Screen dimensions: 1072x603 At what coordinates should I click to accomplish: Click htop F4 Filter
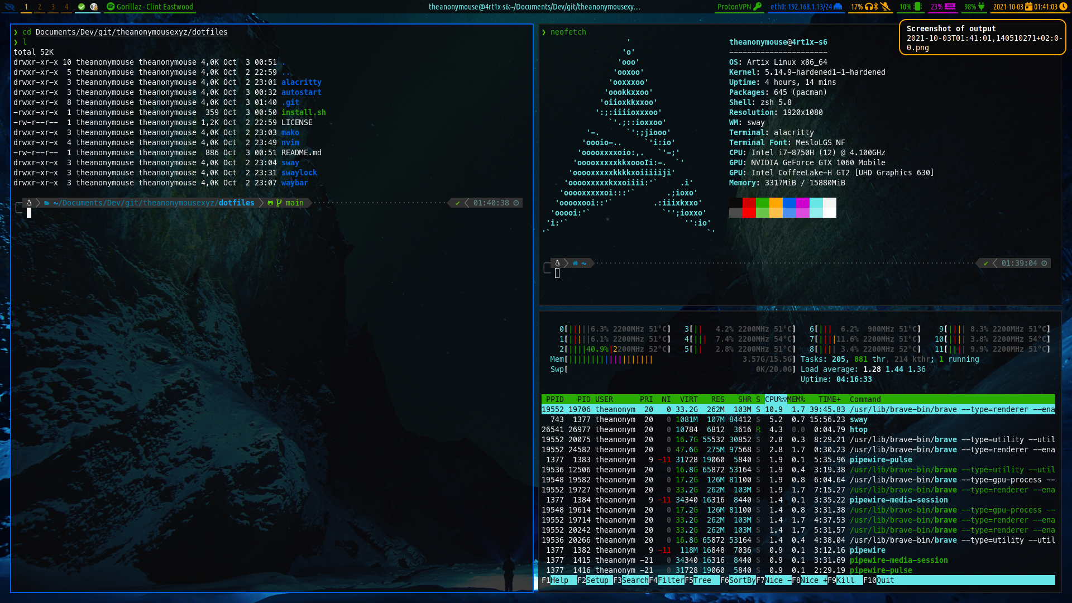[666, 580]
